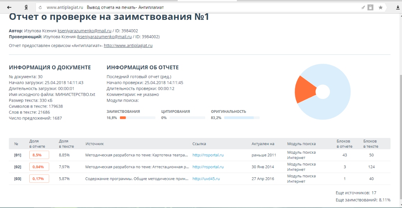The image size is (402, 208).
Task: Open the nsportal.ru link for source 01
Action: [x=208, y=155]
